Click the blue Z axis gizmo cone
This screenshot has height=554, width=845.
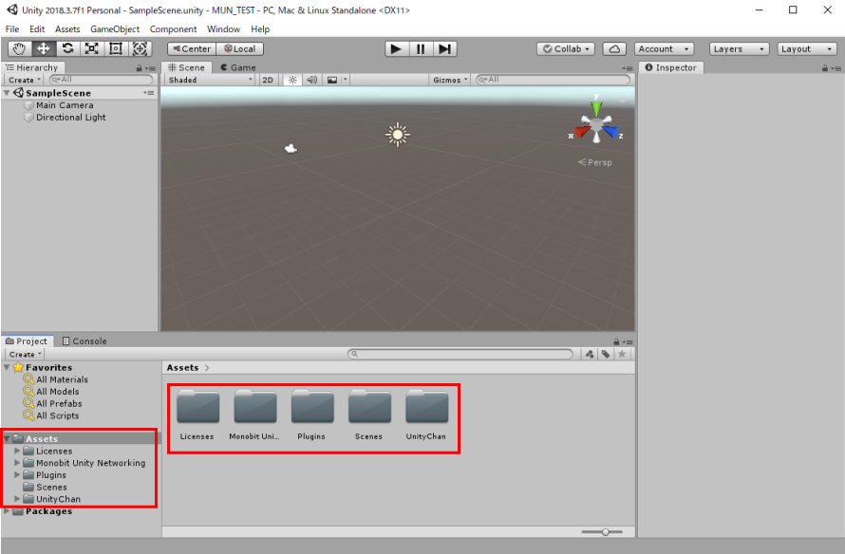click(x=610, y=132)
